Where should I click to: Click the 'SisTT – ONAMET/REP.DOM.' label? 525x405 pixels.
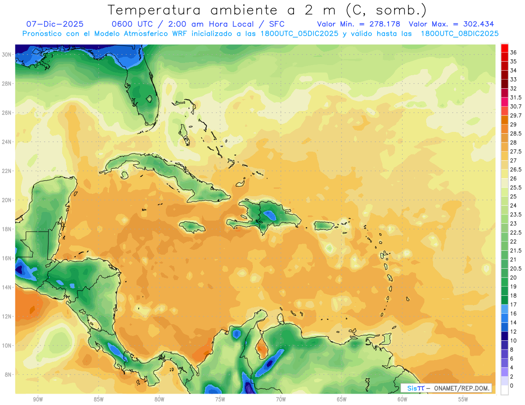[446, 388]
